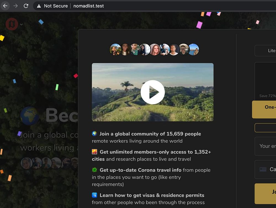This screenshot has height=208, width=276.
Task: Click the Your email input field
Action: click(266, 146)
